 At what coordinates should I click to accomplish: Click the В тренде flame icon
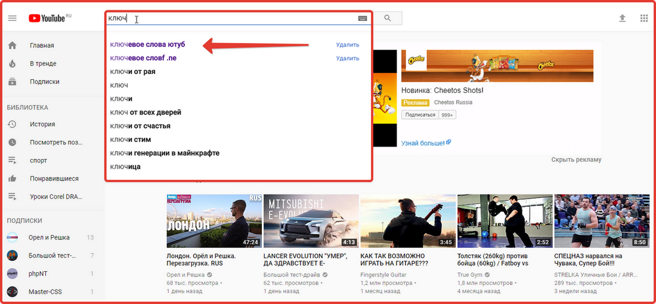tap(12, 64)
